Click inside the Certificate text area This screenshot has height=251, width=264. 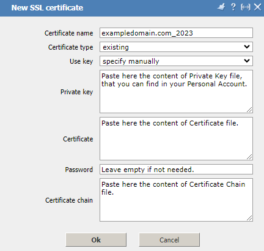(176, 138)
